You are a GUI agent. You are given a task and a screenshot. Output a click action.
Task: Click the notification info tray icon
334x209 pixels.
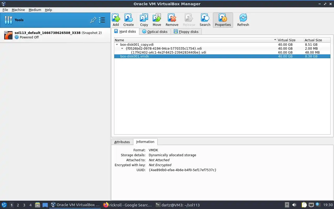[318, 205]
